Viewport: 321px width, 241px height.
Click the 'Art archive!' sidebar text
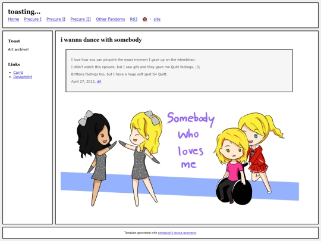point(18,49)
